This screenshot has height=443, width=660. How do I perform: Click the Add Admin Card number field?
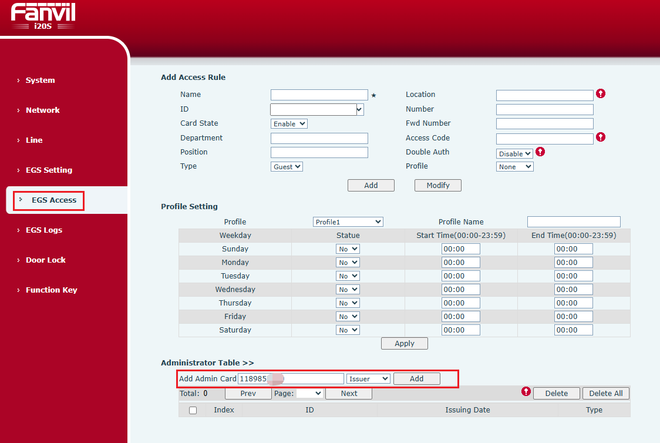291,378
